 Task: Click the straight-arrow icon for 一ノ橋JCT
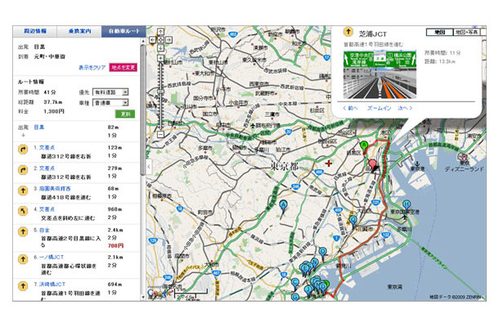click(23, 259)
